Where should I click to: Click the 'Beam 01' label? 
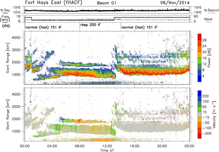coord(106,3)
